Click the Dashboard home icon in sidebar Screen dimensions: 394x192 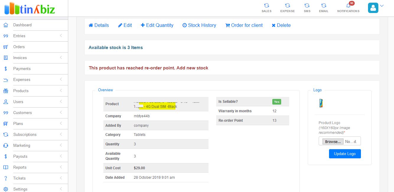coord(6,25)
